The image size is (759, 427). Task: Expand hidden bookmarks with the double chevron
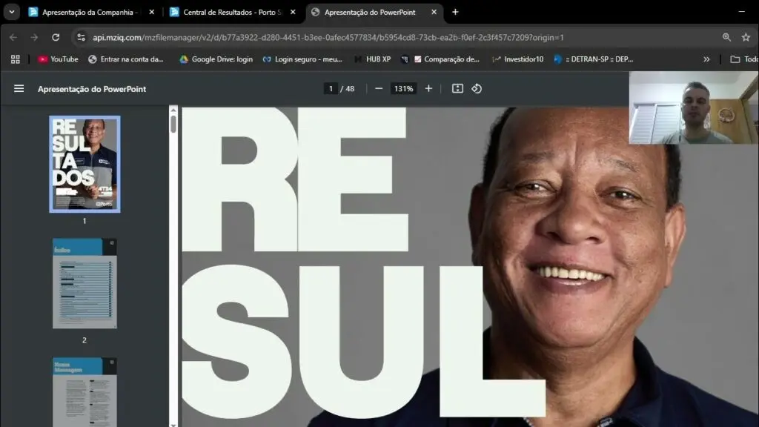706,59
